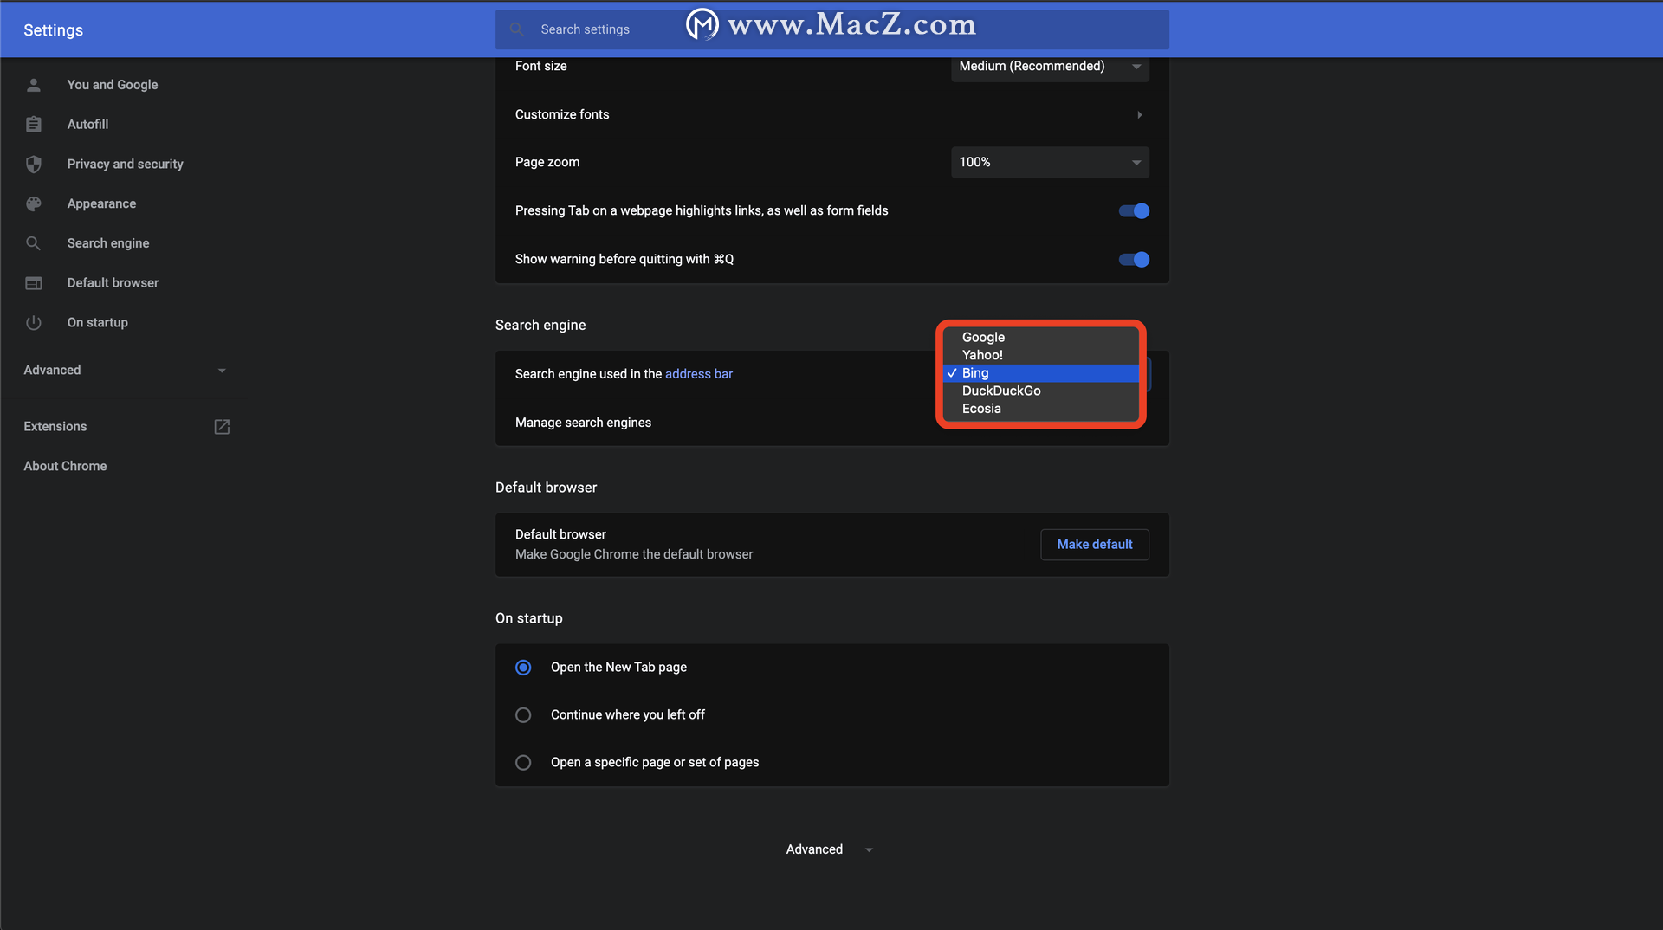This screenshot has width=1663, height=930.
Task: Open Extensions from sidebar
Action: pos(55,427)
